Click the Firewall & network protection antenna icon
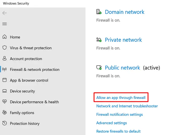Screen dimensions: 171x135 pyautogui.click(x=5, y=70)
